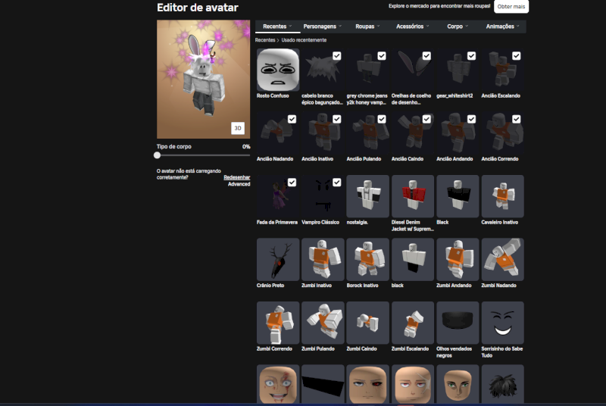Uncheck the Ancião Caindo animation
Image resolution: width=606 pixels, height=406 pixels.
point(426,120)
